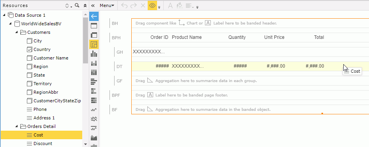Click the blue back arrow in component strip
Viewport: 369px width, 147px height.
[x=94, y=16]
